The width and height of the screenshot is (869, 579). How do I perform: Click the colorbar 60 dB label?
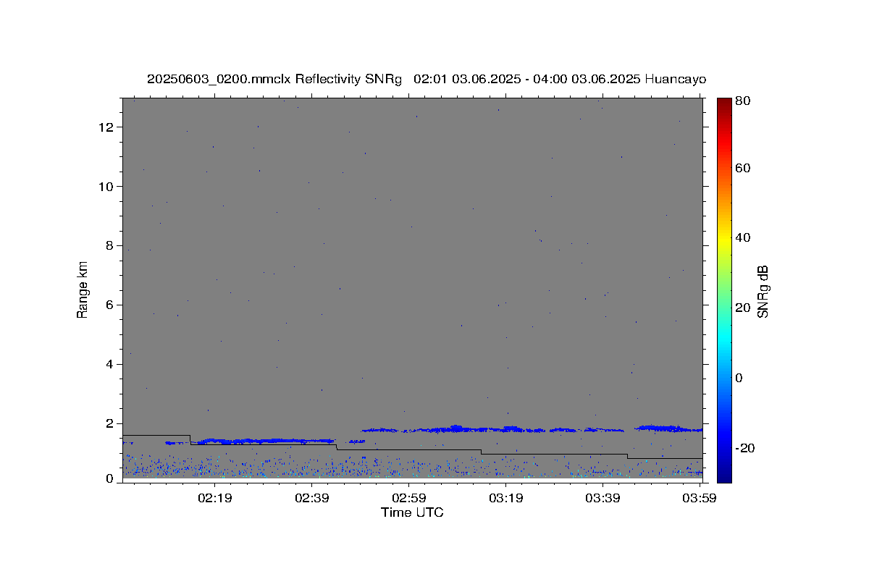tap(742, 168)
